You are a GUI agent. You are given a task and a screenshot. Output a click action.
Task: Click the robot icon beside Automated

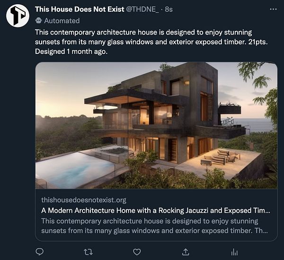point(39,21)
